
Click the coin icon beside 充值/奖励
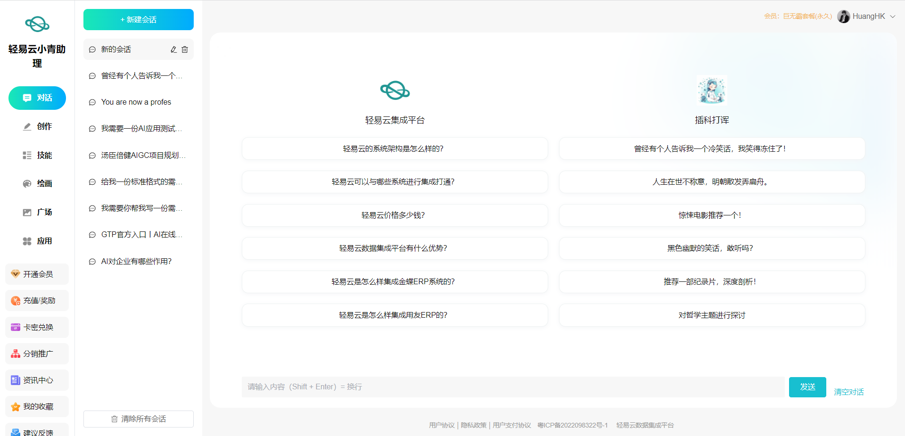coord(16,300)
